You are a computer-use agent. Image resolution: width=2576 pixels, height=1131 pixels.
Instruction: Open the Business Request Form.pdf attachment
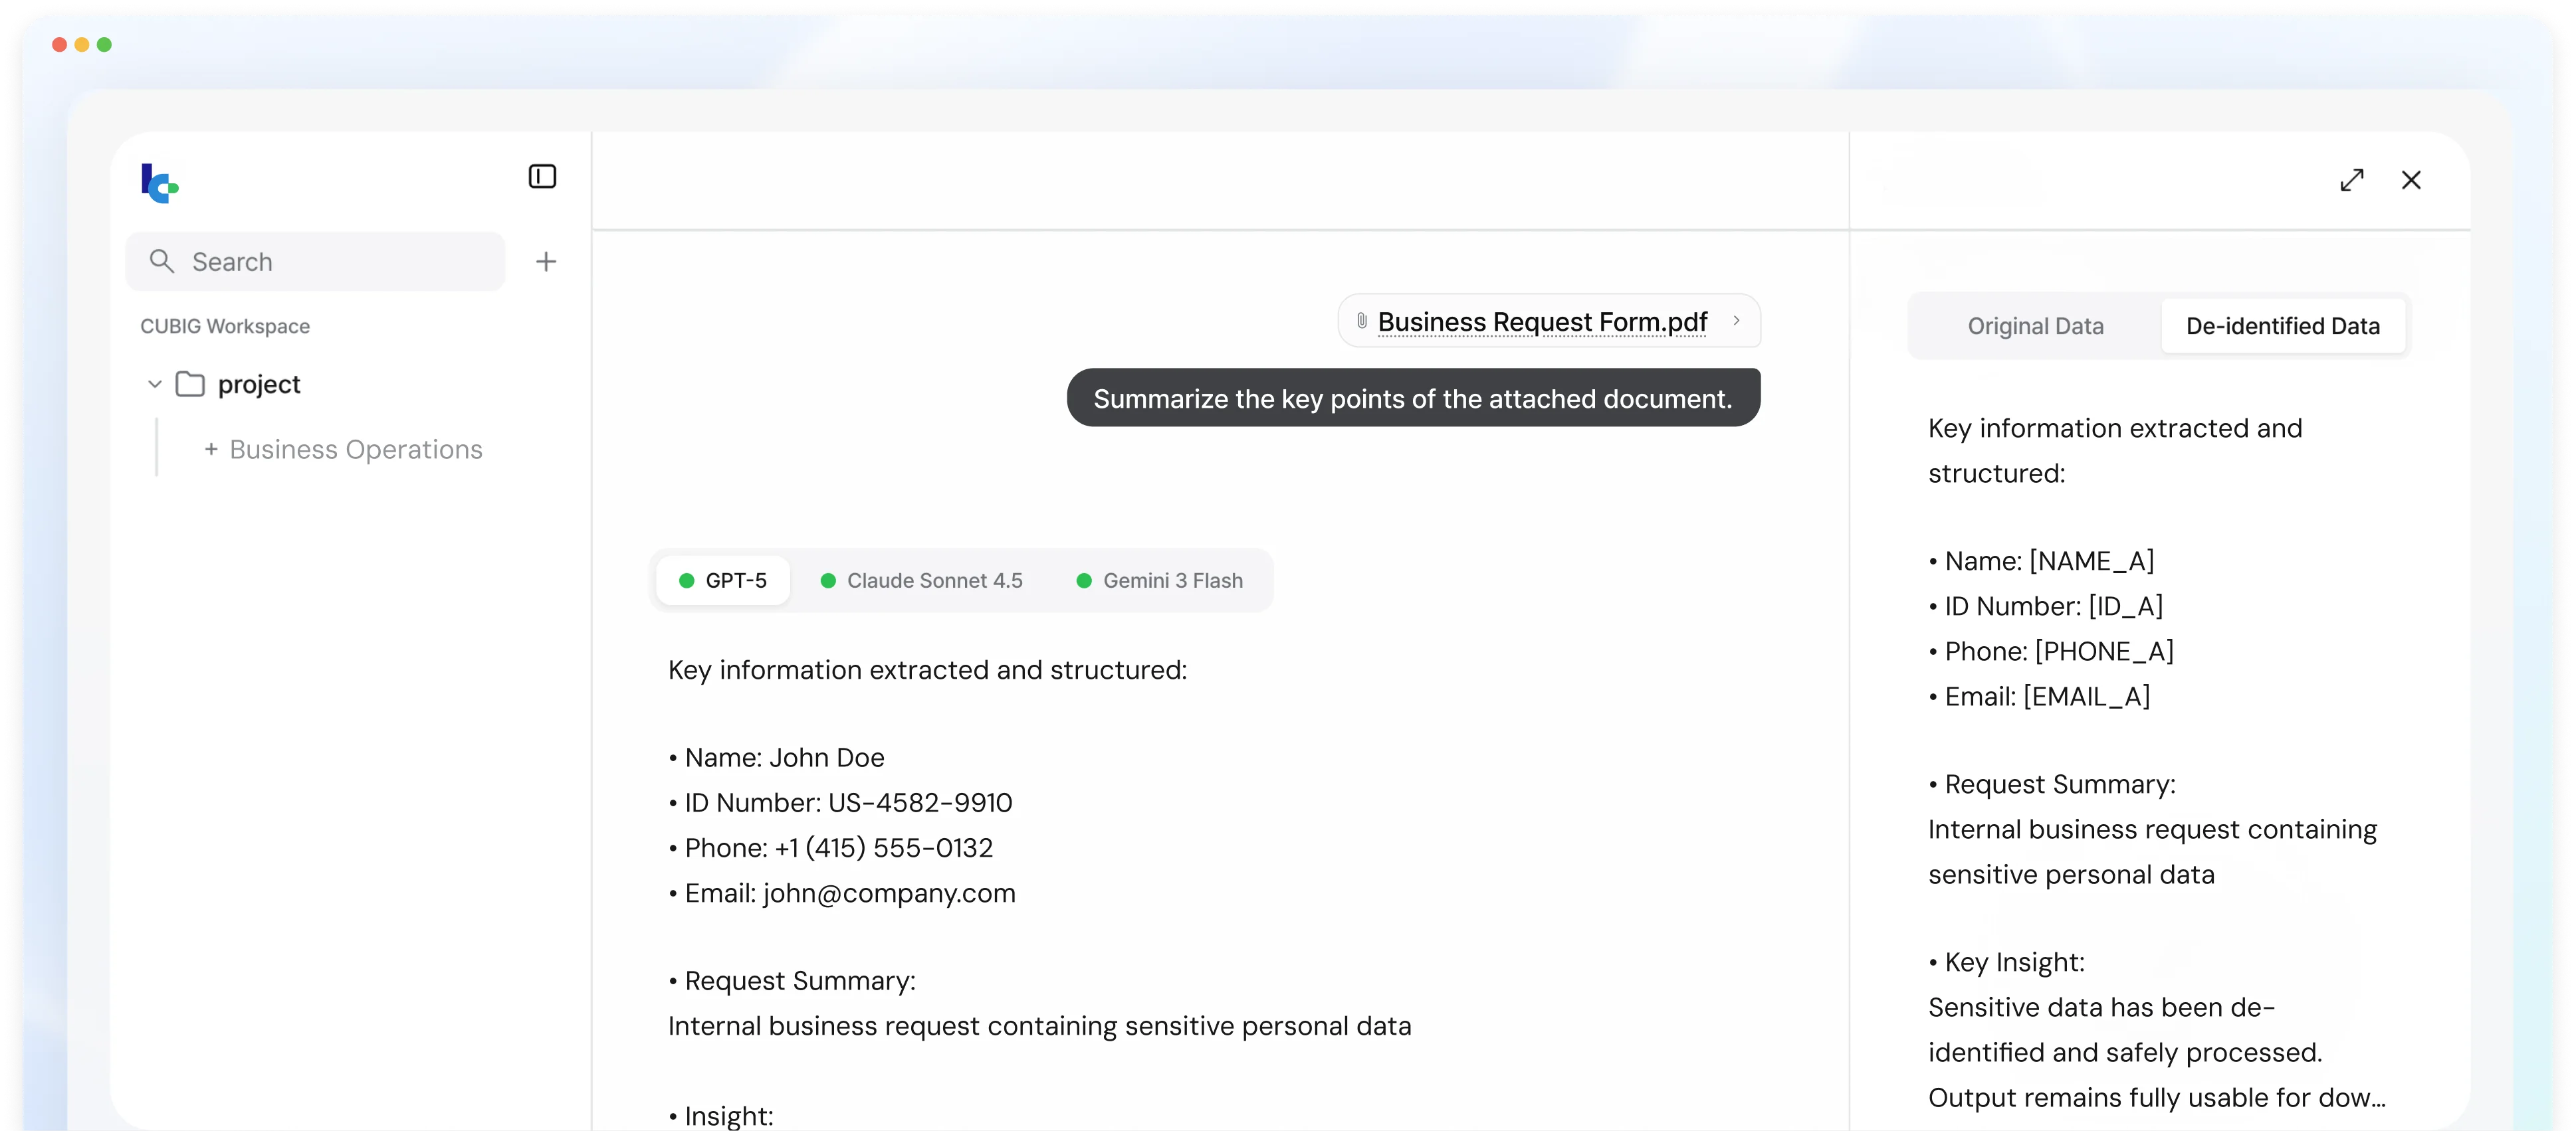point(1541,321)
